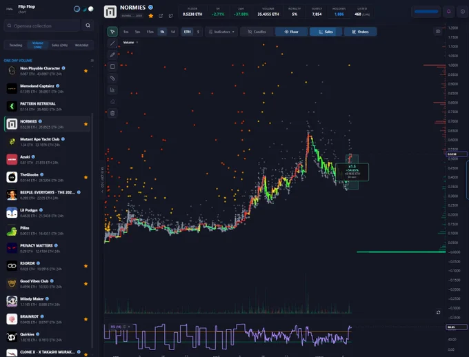Open RSI indicator settings icon

(124, 327)
